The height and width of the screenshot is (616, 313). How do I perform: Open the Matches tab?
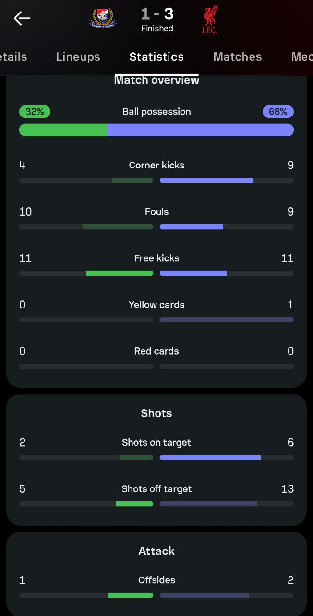pyautogui.click(x=238, y=57)
